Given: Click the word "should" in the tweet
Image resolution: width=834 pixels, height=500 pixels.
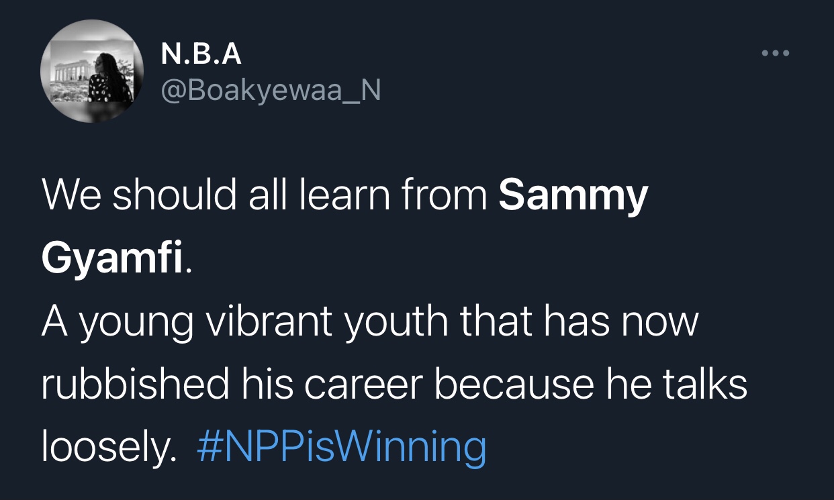Looking at the screenshot, I should click(173, 195).
